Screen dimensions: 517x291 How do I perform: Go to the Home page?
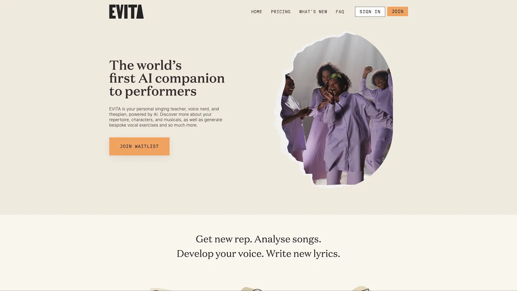point(256,12)
